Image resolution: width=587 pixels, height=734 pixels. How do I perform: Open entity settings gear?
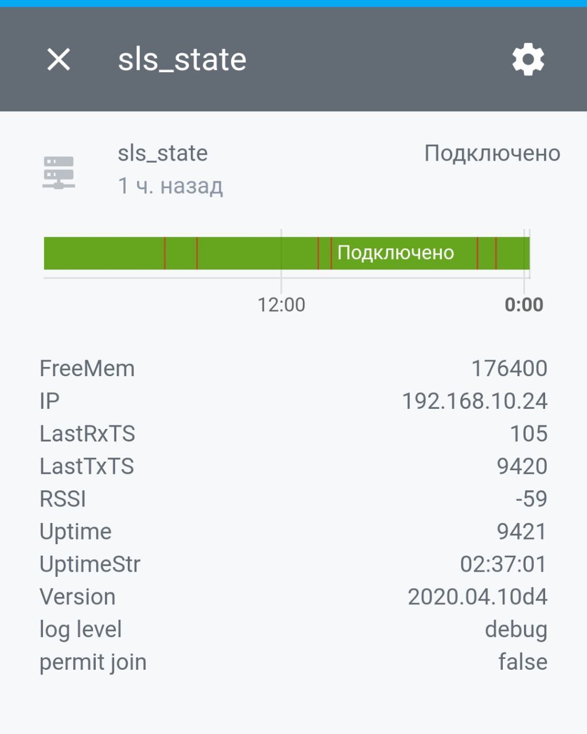[528, 60]
